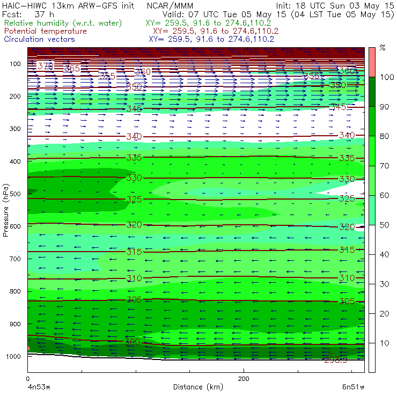Viewport: 397px width, 397px height.
Task: Select the 'Valid: 07 UTC Tue 05 May 15' text
Action: (224, 14)
